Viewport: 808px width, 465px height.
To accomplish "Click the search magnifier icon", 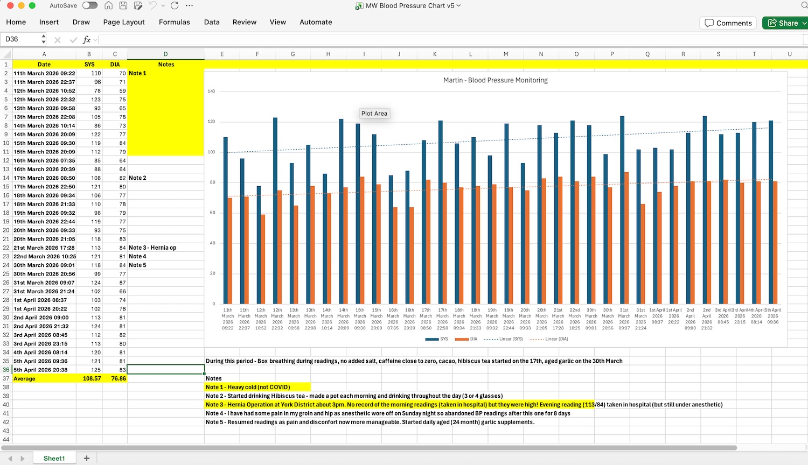I will (804, 5).
